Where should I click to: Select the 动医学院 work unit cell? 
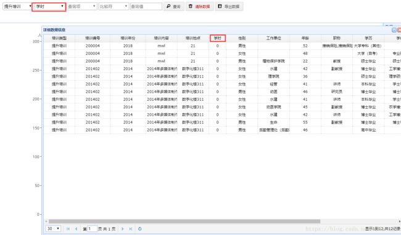point(274,107)
